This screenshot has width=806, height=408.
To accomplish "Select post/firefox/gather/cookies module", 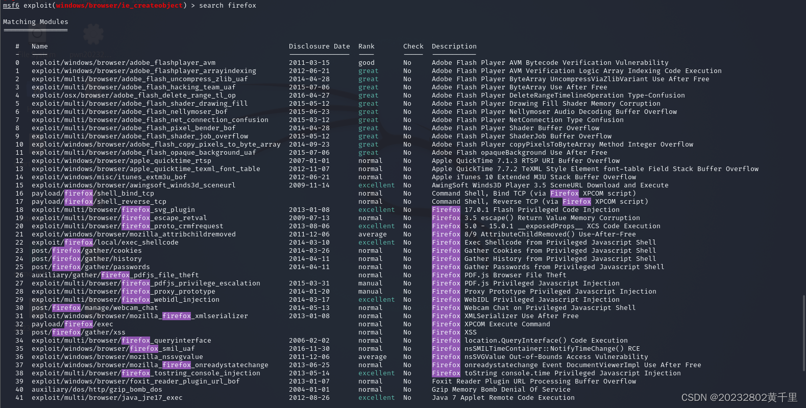I will click(87, 251).
